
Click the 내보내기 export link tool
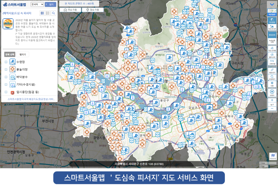(x=272, y=71)
